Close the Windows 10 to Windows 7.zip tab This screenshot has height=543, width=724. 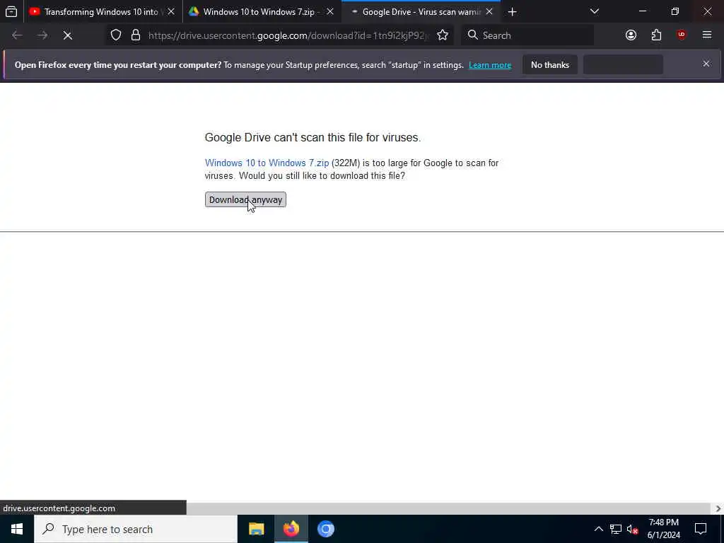click(330, 11)
